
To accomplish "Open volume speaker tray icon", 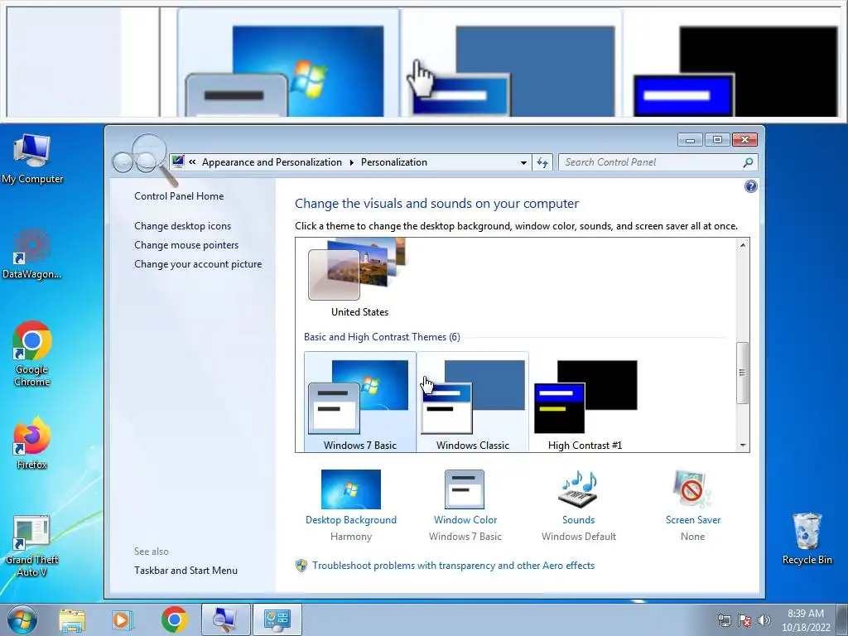I will tap(764, 620).
